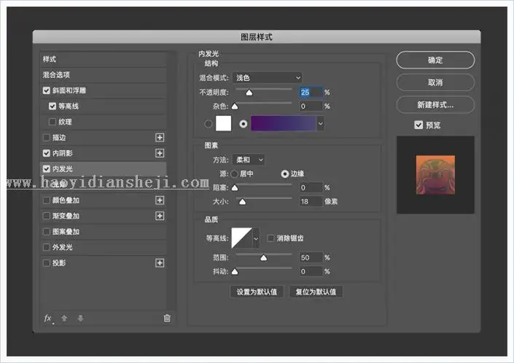Click the 杂色 noise slider handle
The width and height of the screenshot is (514, 363).
click(x=235, y=106)
